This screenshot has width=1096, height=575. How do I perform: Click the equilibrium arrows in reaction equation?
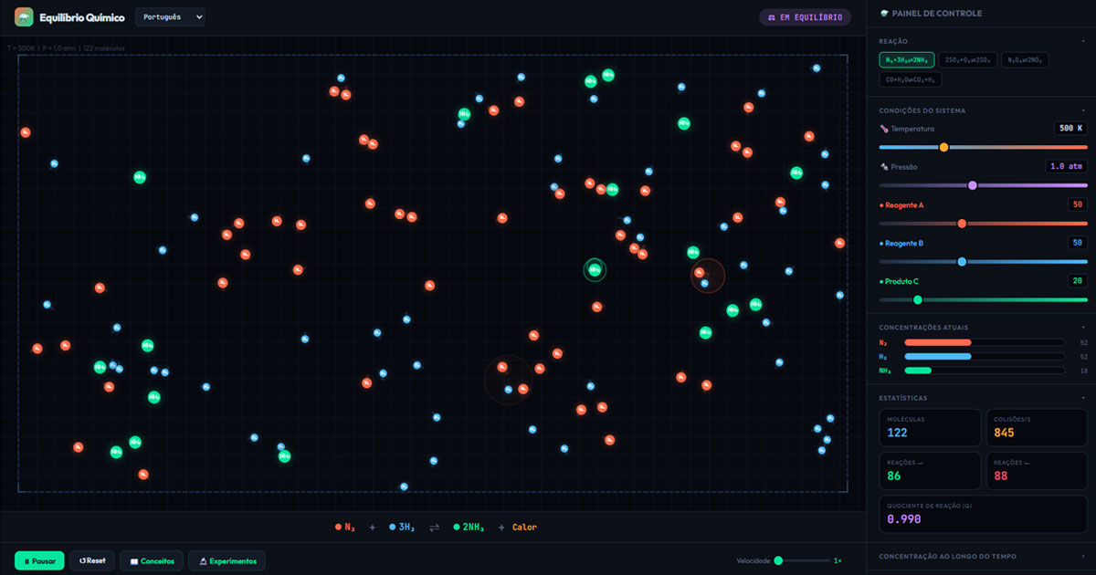point(435,528)
